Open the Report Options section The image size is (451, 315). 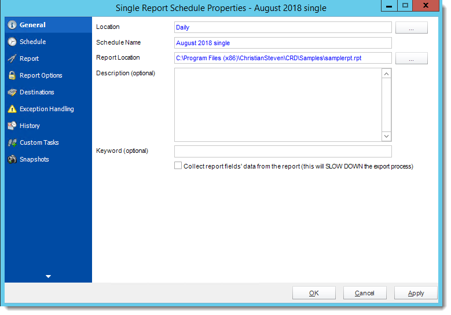48,75
